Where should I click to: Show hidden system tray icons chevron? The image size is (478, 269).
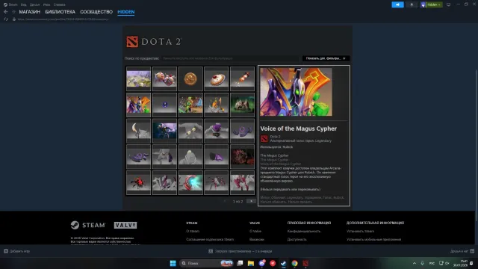[x=415, y=263]
